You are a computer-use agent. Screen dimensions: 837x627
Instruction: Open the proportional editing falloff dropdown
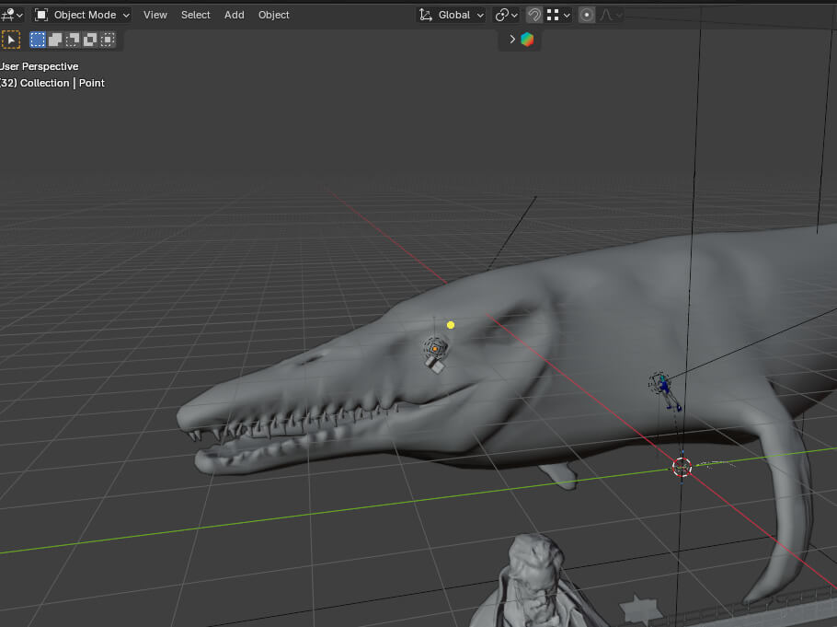coord(610,15)
